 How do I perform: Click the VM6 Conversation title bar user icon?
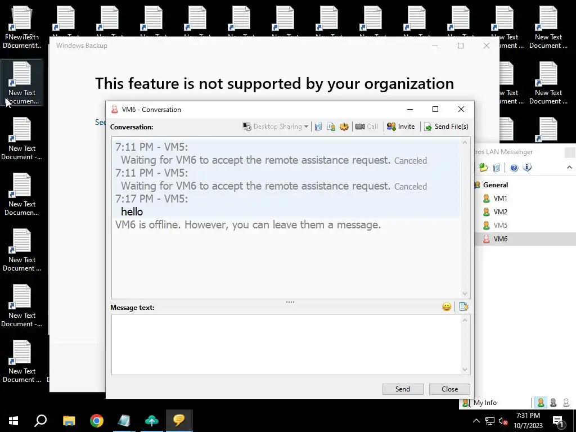pyautogui.click(x=115, y=109)
